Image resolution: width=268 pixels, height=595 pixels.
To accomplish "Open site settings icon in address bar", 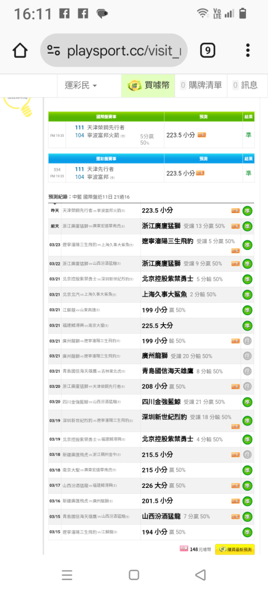I will point(54,51).
